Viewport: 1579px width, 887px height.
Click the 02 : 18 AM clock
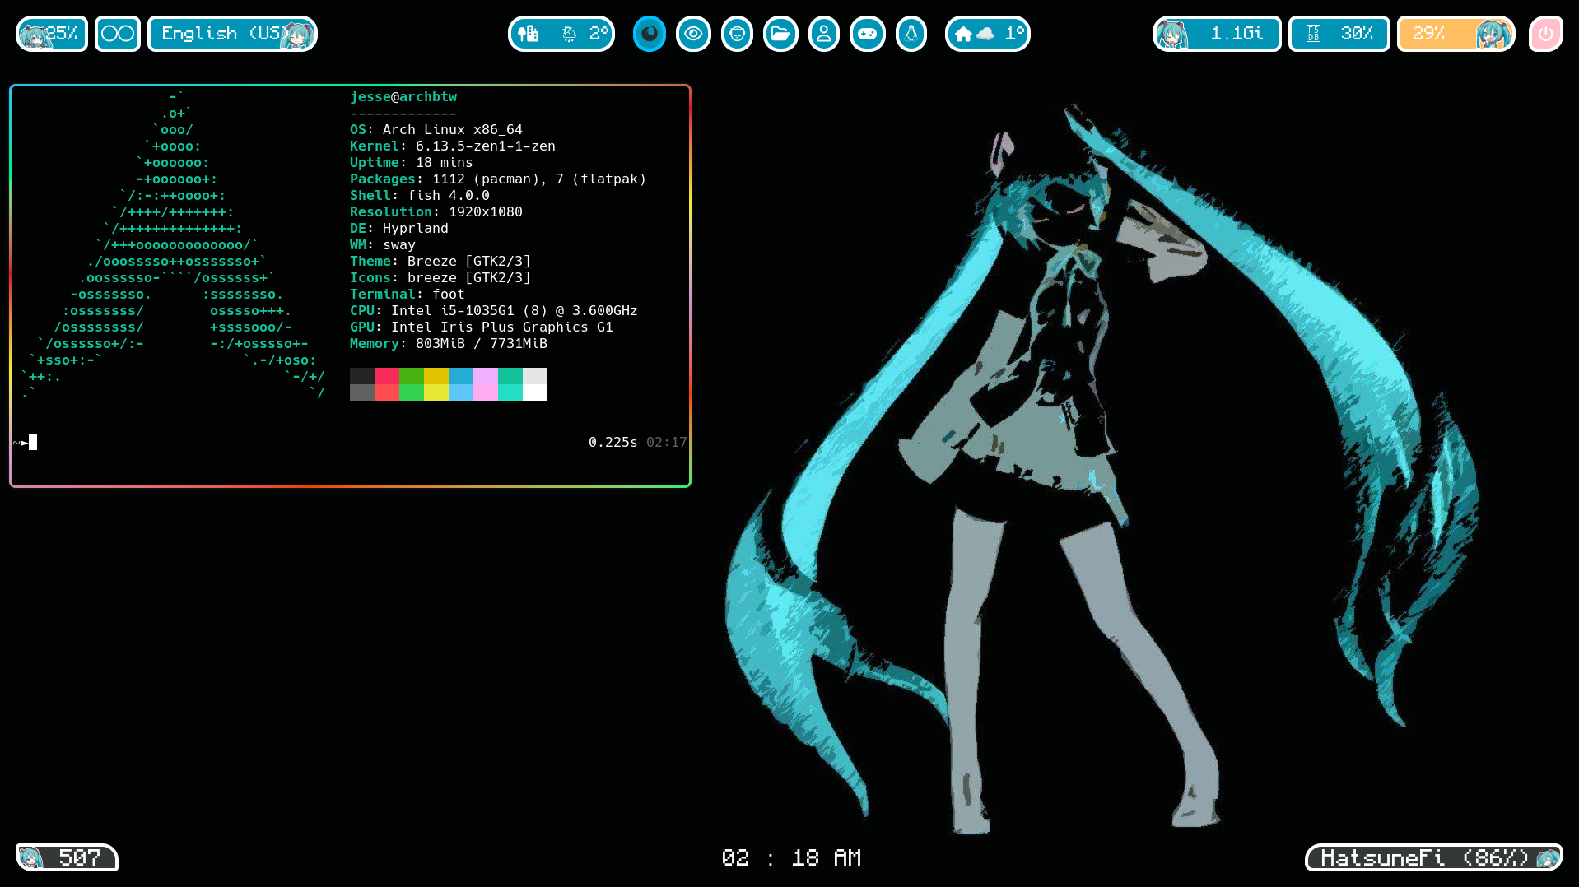(x=791, y=857)
